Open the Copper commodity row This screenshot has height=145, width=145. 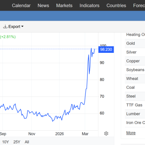click(135, 61)
